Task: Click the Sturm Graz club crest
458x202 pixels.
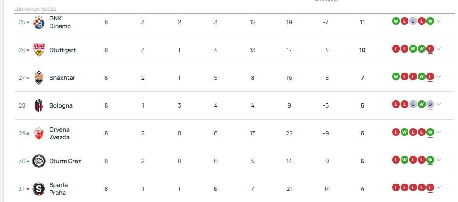Action: click(x=38, y=161)
